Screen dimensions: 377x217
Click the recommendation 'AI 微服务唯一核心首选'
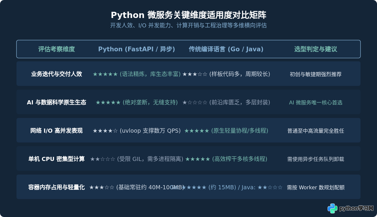tap(316, 103)
